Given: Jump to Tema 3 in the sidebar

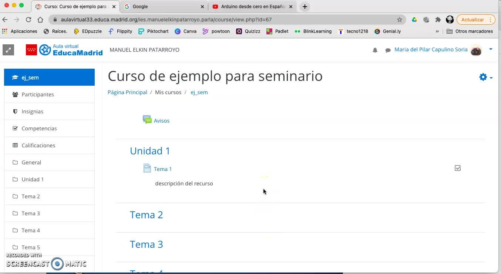Looking at the screenshot, I should (x=49, y=213).
